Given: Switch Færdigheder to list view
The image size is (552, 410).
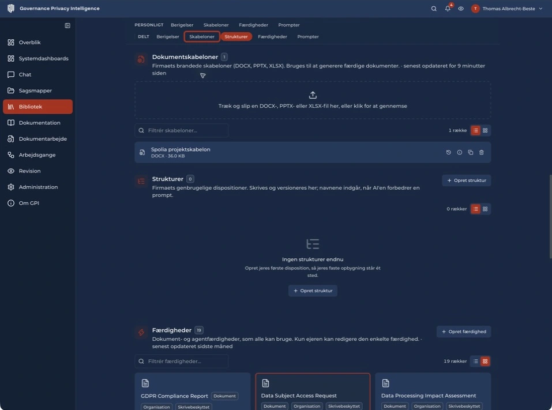Looking at the screenshot, I should tap(476, 362).
